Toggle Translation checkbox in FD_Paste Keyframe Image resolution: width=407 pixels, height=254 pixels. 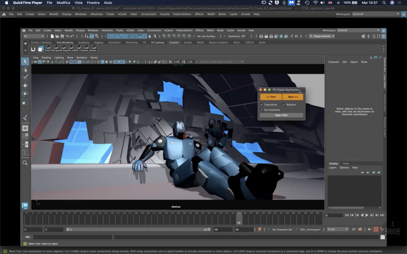click(x=261, y=105)
